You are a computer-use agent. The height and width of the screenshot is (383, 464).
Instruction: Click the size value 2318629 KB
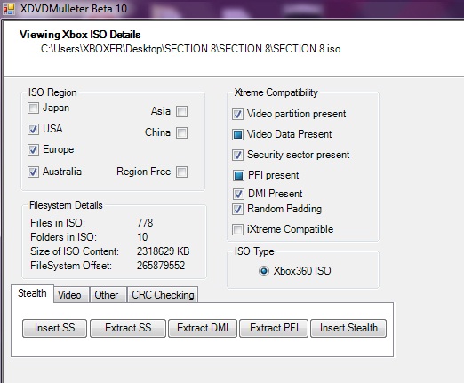pyautogui.click(x=163, y=251)
